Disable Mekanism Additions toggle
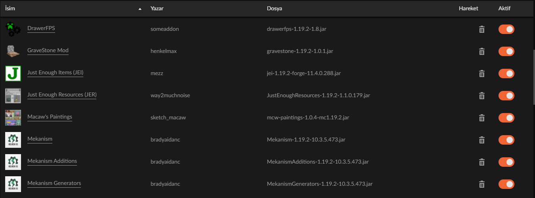 point(506,162)
